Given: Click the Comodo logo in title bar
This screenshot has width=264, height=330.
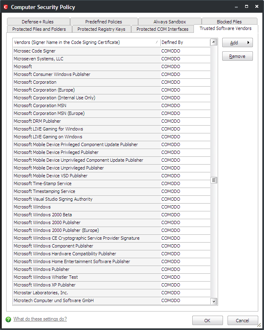Looking at the screenshot, I should (6, 7).
